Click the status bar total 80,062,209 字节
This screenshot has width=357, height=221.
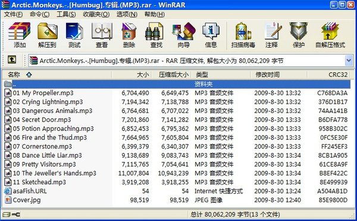[x=235, y=214]
